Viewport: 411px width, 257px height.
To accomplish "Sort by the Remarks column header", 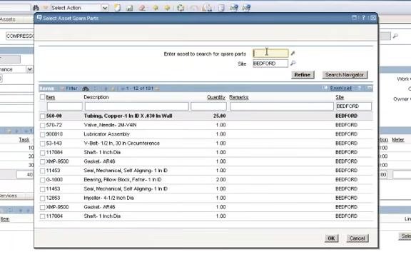I will pyautogui.click(x=239, y=97).
